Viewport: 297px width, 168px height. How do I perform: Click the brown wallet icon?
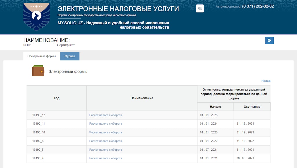pos(38,71)
